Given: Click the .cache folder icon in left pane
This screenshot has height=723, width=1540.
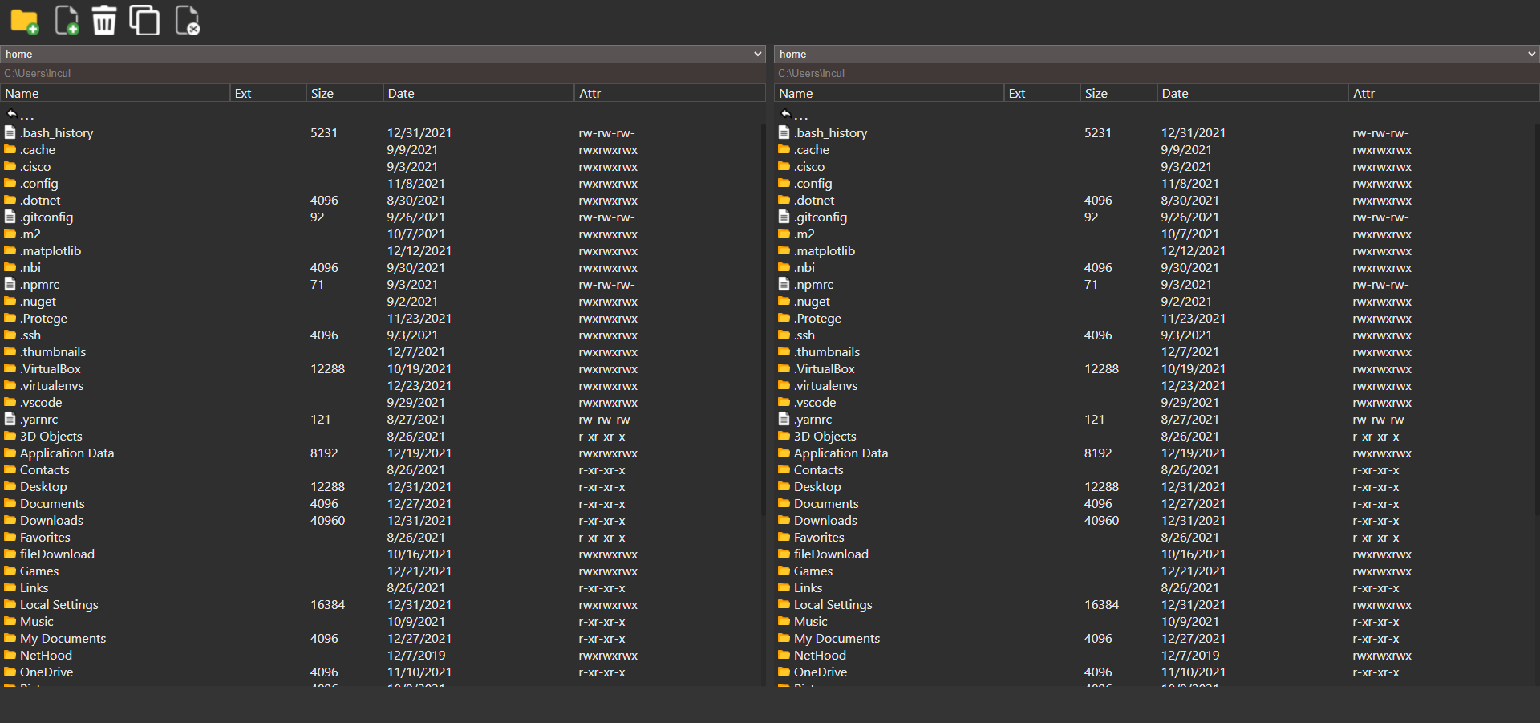Looking at the screenshot, I should pos(10,149).
